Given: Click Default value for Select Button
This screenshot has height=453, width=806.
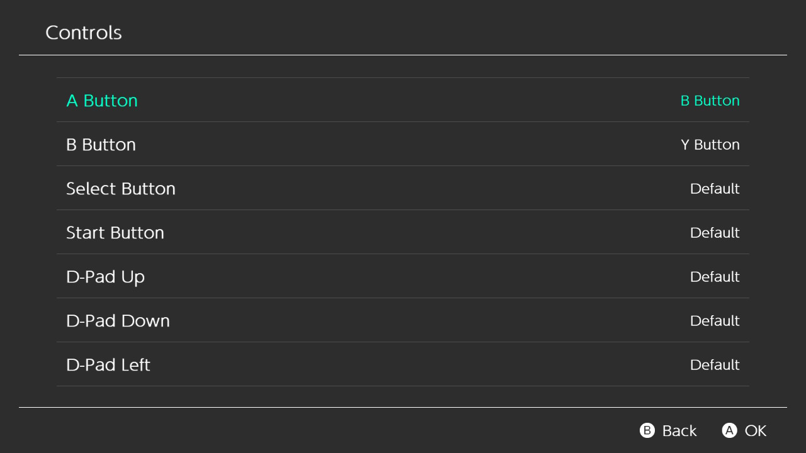Looking at the screenshot, I should pos(715,189).
